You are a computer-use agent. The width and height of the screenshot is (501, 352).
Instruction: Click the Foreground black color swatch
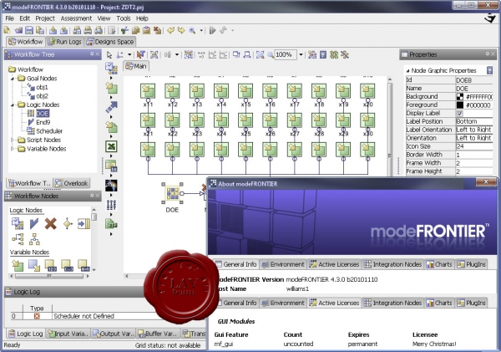460,105
